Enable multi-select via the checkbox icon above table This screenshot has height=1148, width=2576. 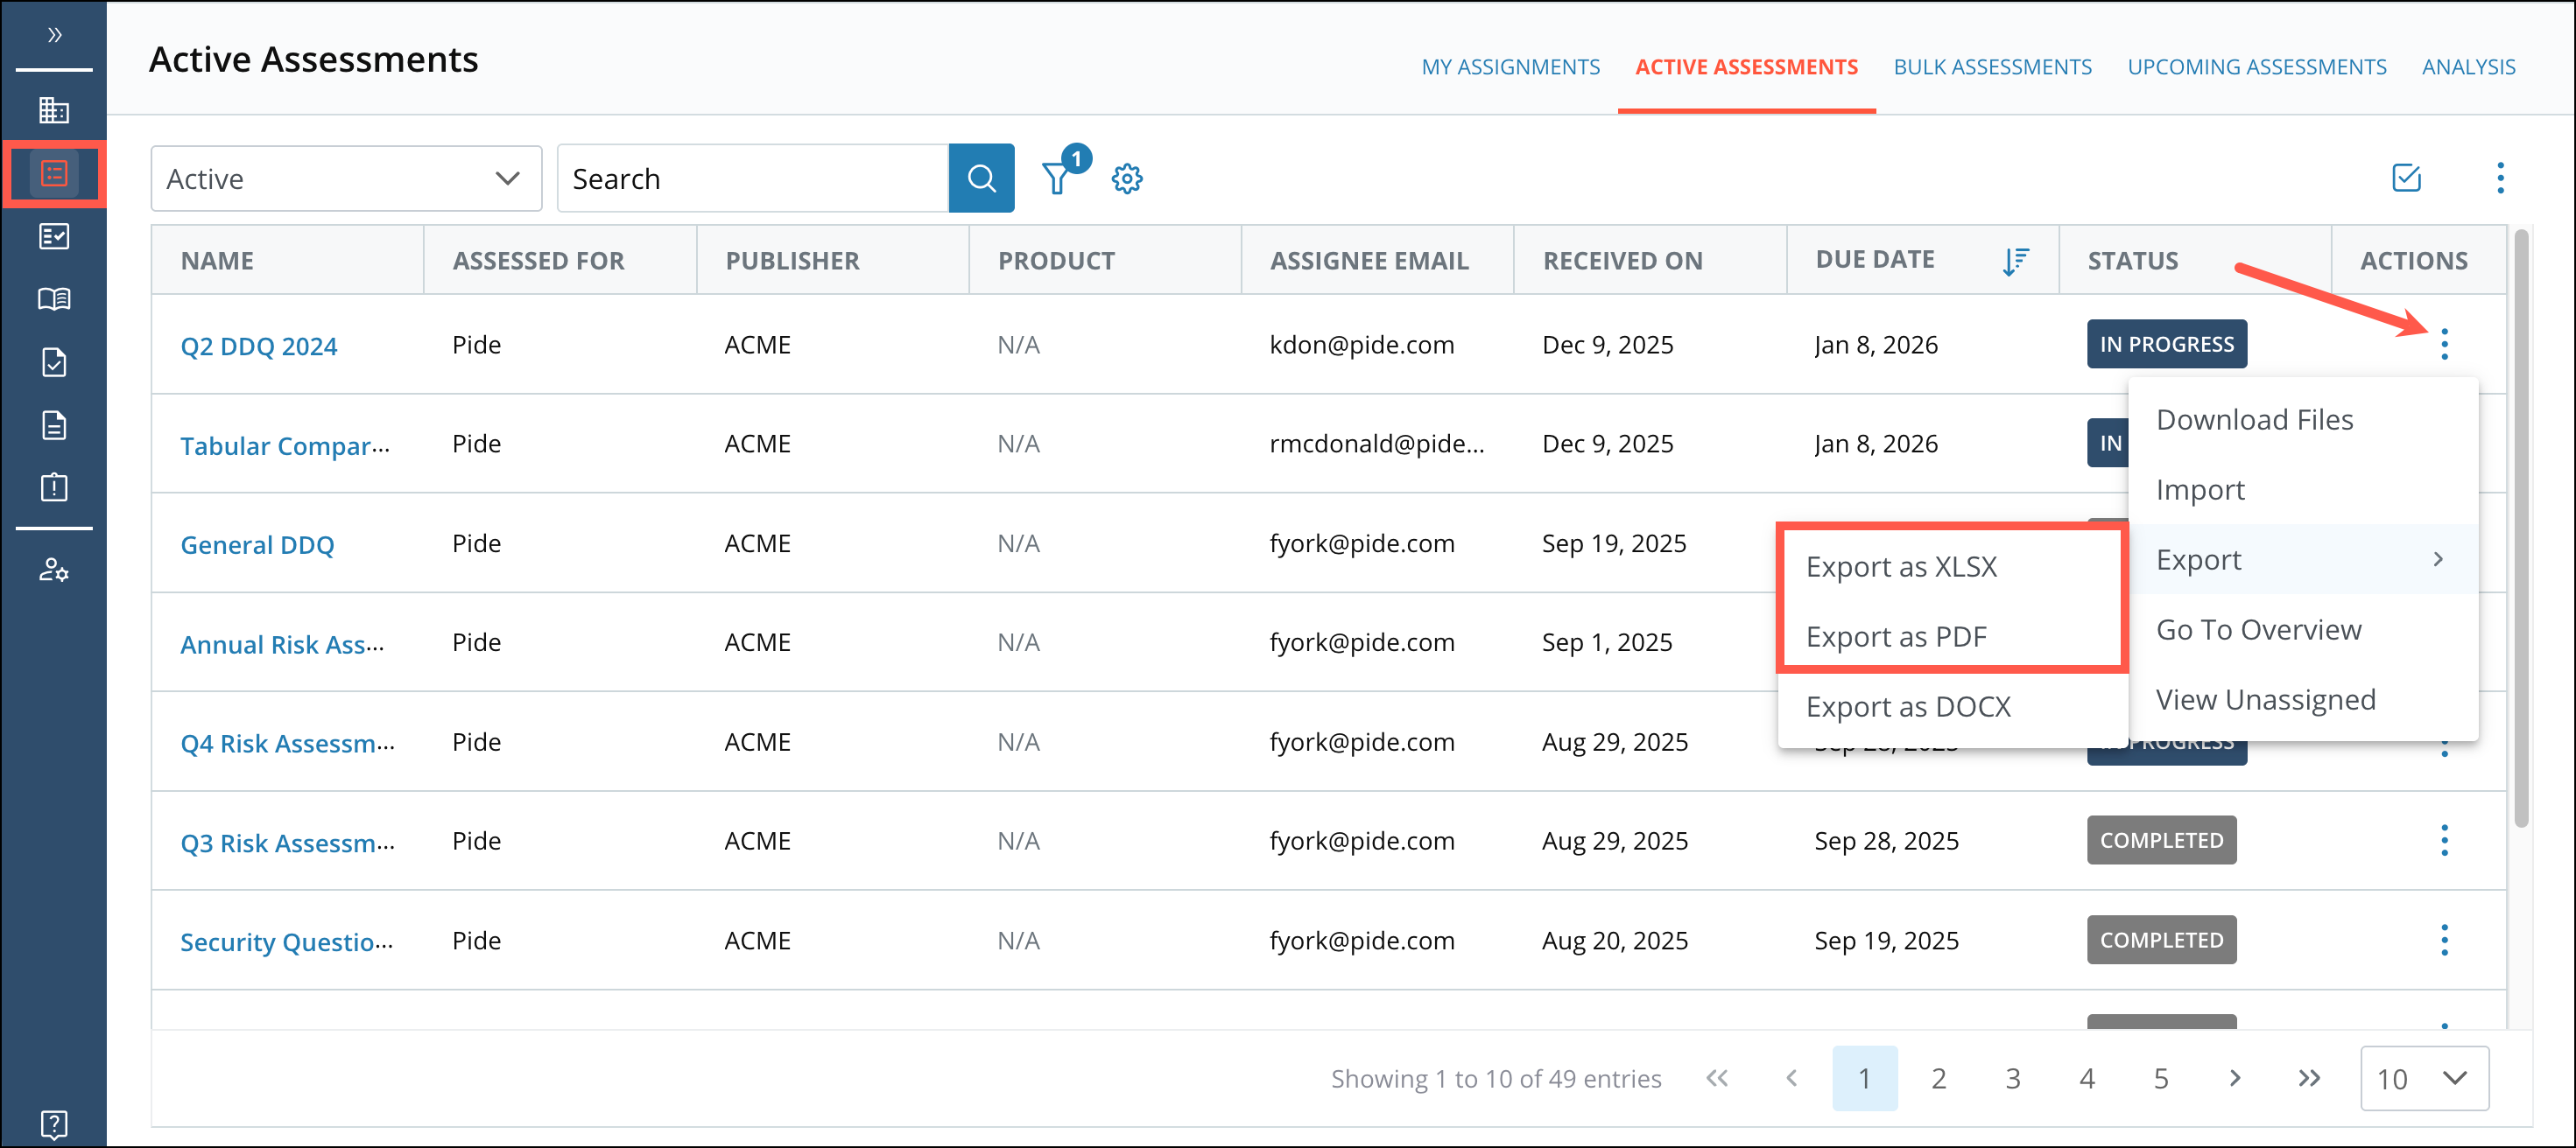[x=2407, y=178]
